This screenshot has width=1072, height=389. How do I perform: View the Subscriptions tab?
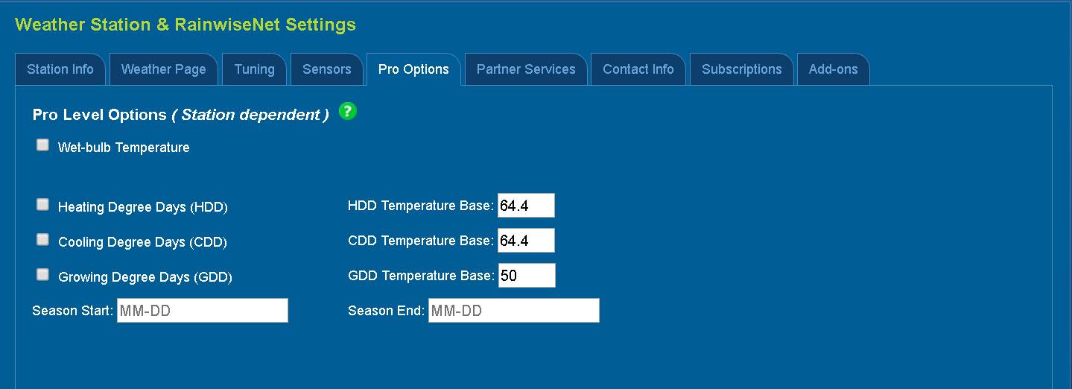(741, 69)
